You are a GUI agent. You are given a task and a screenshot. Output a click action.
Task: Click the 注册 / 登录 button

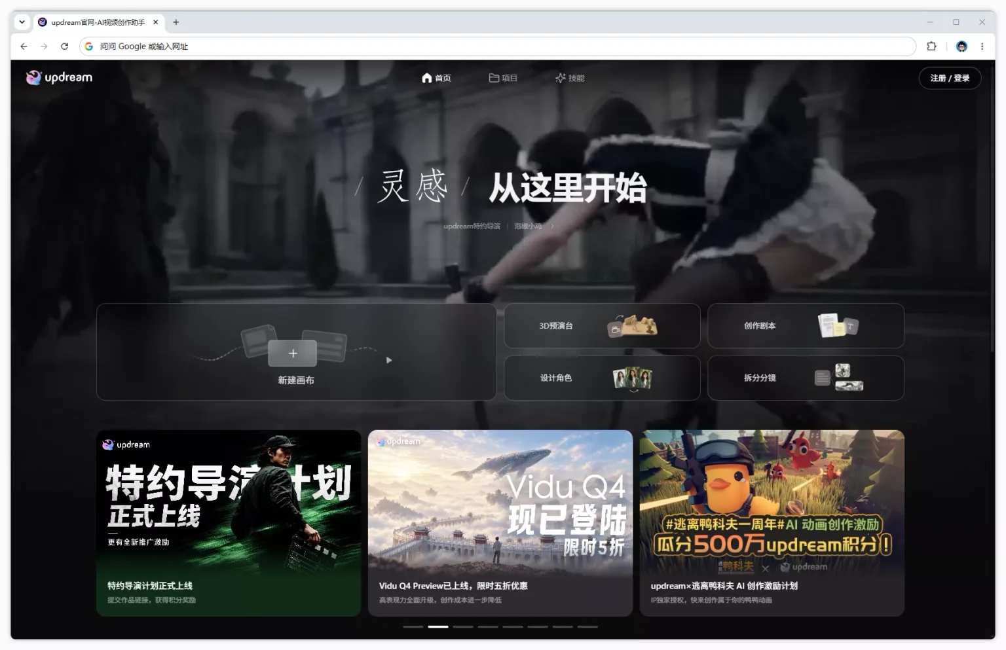pos(950,78)
